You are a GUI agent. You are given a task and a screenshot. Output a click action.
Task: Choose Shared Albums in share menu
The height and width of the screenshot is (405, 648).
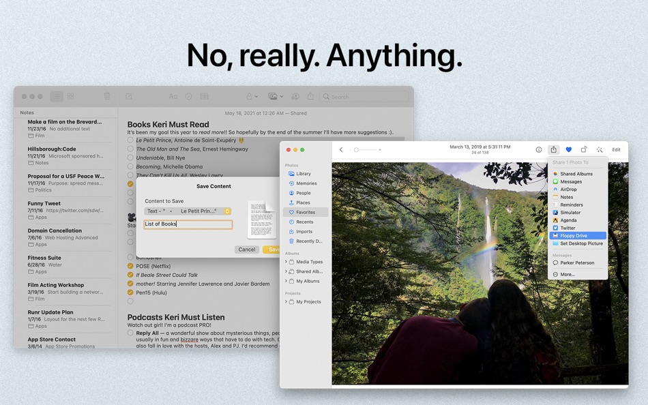(x=576, y=174)
